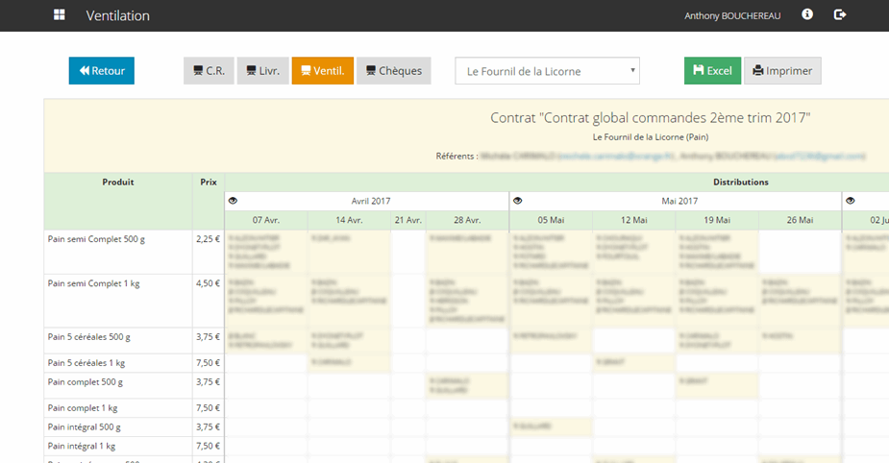Select the Ventil. orange tab

click(322, 71)
